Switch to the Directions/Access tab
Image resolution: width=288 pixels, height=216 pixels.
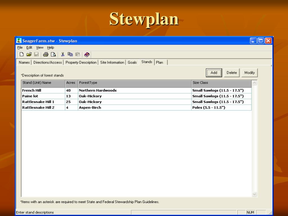tap(48, 62)
